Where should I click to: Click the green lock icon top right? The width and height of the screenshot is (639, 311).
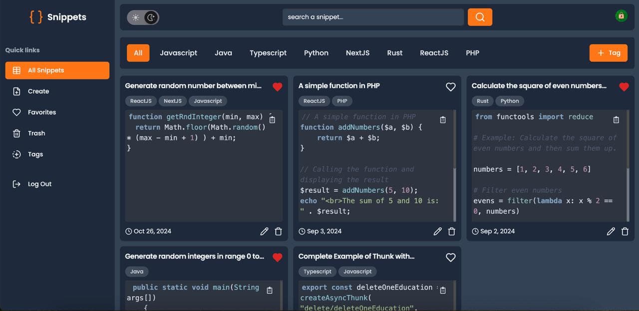621,15
